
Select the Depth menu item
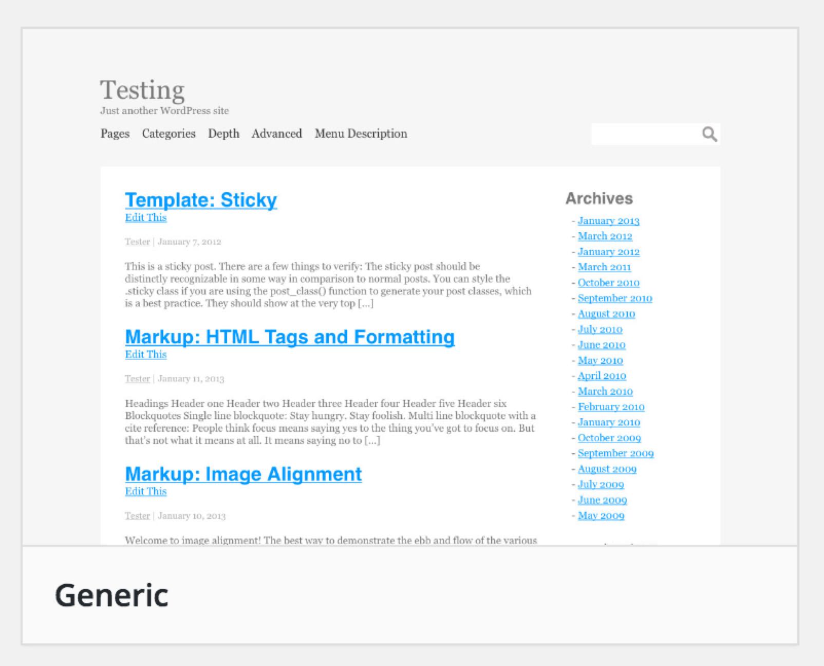click(x=223, y=134)
